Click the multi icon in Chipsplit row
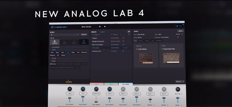The image size is (232, 107). [x=123, y=38]
